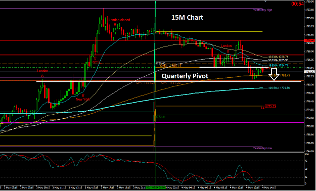316x191 pixels.
Task: Click the 1788.00 price scale value
Action: coord(310,52)
